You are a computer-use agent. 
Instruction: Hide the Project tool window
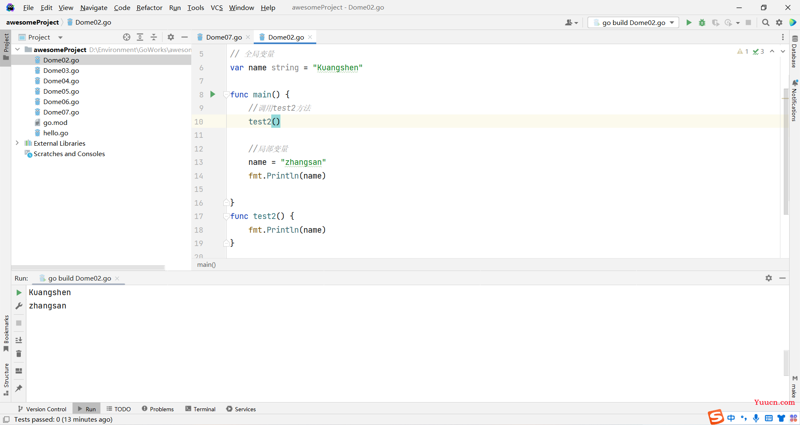point(185,37)
